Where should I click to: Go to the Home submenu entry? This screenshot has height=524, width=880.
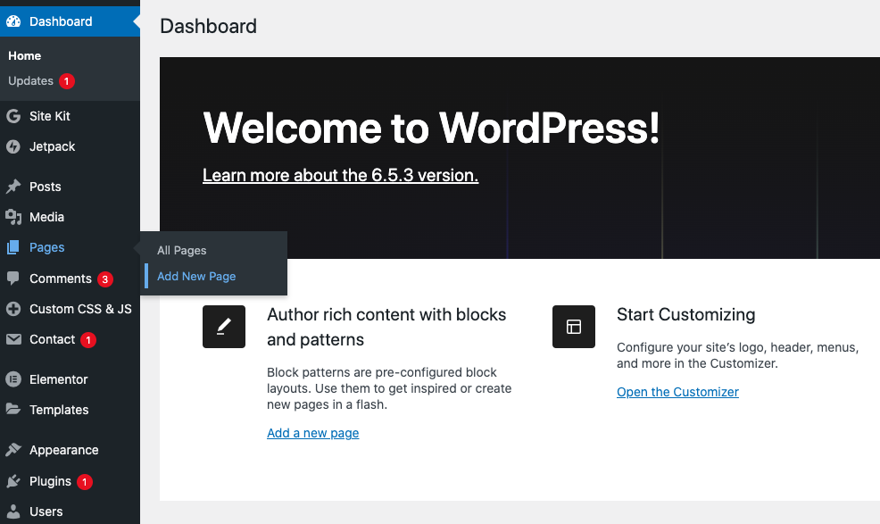(x=25, y=56)
